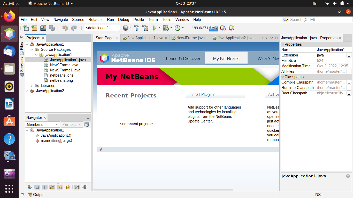Open the Refactor menu
Screen dimensions: 353x198
click(x=96, y=20)
